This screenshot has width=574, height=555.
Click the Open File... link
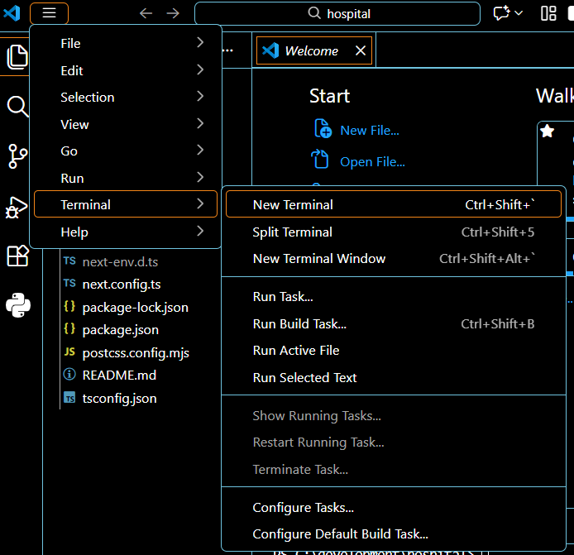point(372,162)
